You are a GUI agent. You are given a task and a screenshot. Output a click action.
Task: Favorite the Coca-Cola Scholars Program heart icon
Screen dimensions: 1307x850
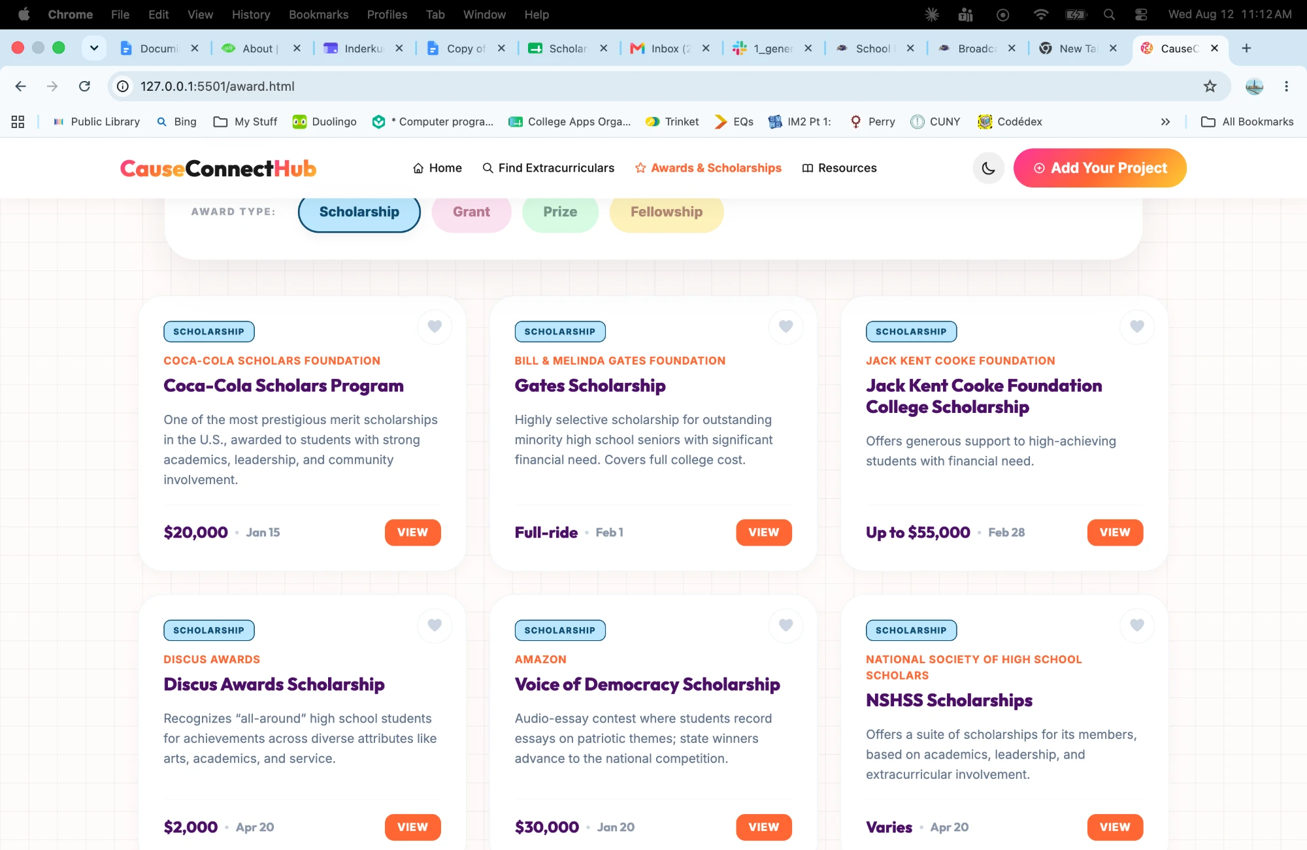[435, 326]
